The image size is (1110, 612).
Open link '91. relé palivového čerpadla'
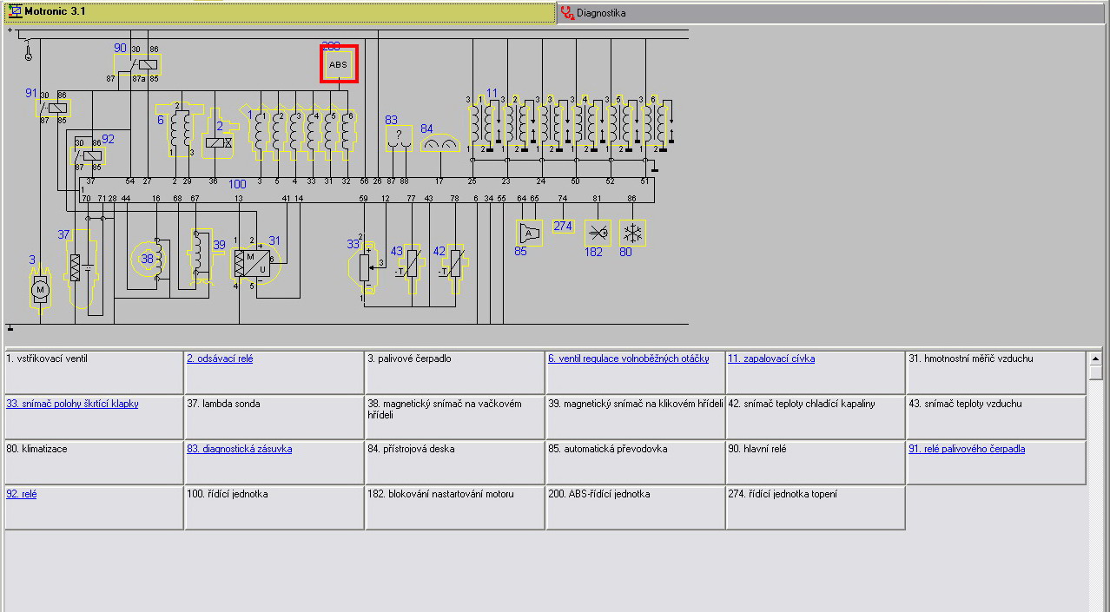967,449
